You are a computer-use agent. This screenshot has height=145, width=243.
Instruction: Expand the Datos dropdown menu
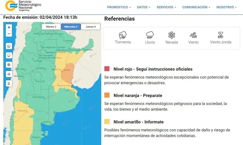click(144, 7)
